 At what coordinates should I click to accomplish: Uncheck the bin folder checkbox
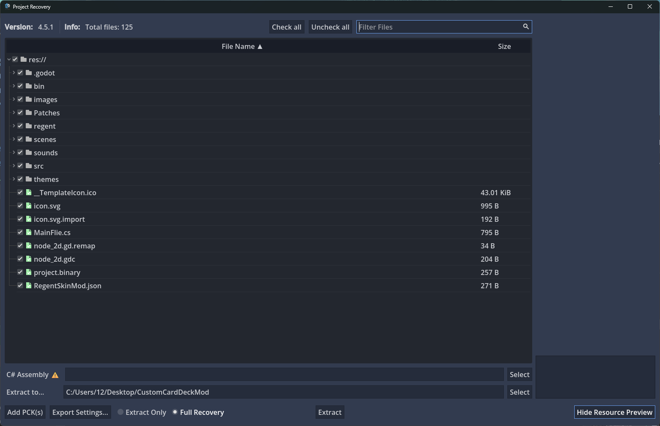tap(20, 86)
